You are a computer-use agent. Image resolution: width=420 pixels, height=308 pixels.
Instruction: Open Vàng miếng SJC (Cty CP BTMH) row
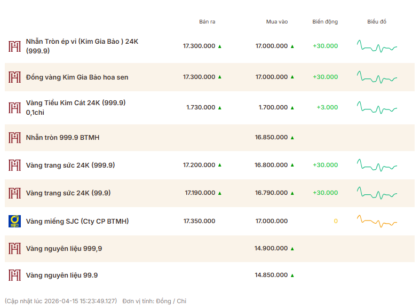[77, 221]
